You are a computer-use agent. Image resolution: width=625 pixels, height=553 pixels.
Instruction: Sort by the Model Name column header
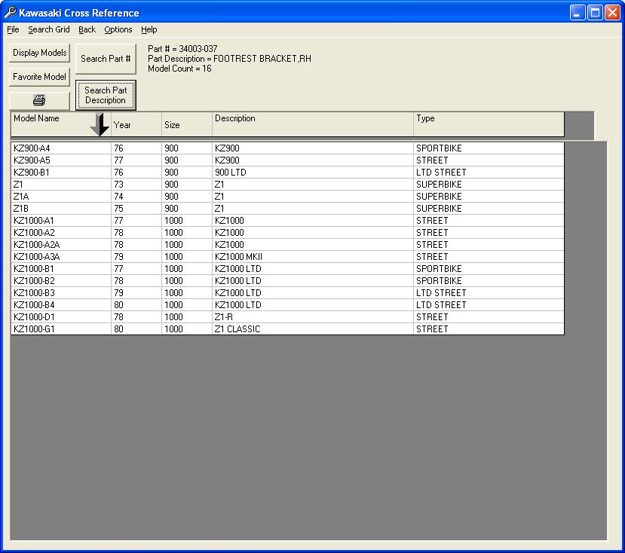click(60, 124)
